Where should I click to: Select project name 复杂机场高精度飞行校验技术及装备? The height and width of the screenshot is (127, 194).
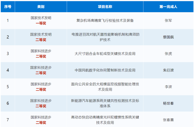point(105,20)
